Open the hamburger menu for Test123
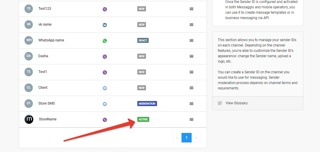 (x=191, y=9)
